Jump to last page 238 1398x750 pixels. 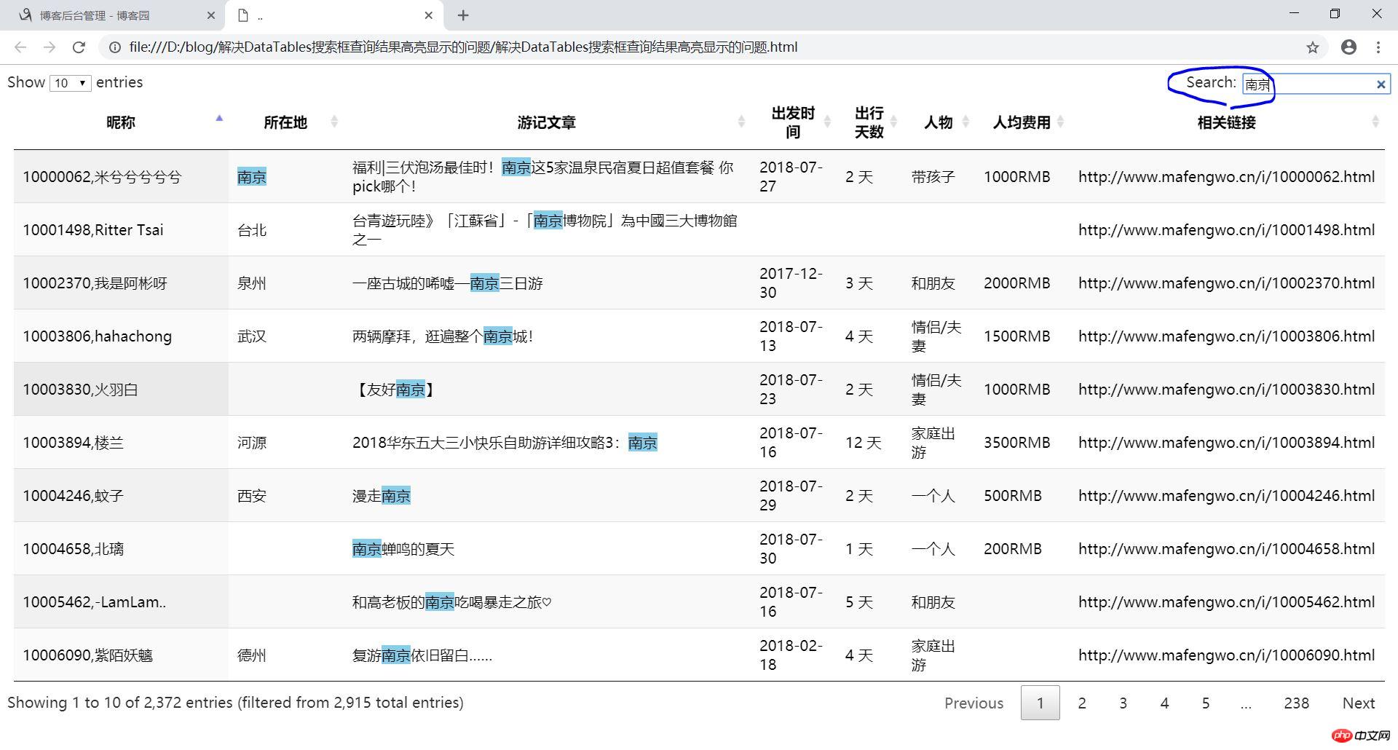click(x=1296, y=703)
